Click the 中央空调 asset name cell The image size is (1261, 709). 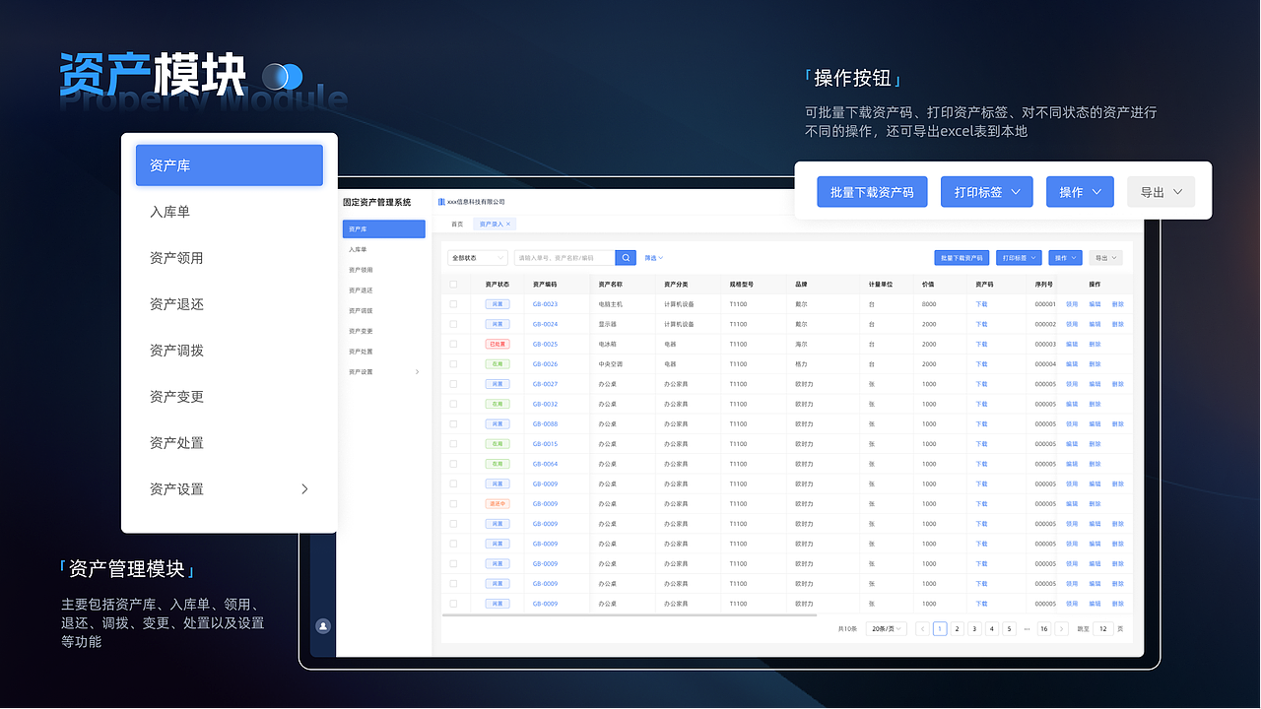coord(609,364)
